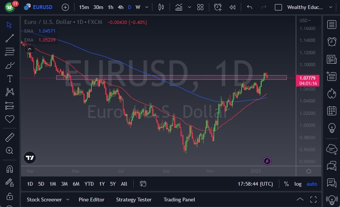This screenshot has height=207, width=340.
Task: Open the private chats panel
Action: coord(331,166)
